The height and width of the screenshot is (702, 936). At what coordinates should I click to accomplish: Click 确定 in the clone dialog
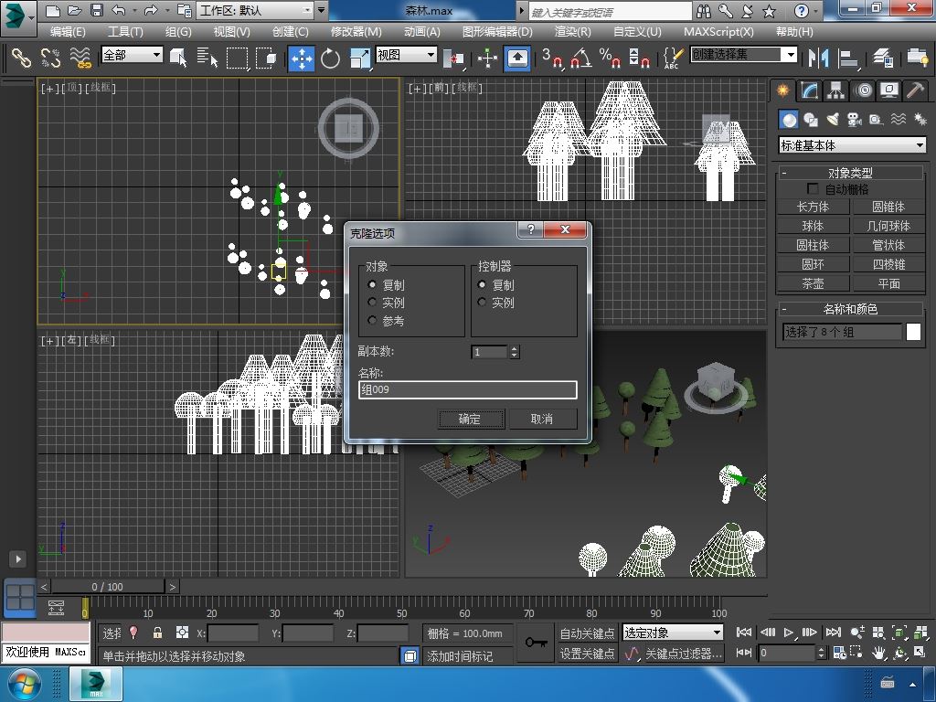(x=469, y=419)
